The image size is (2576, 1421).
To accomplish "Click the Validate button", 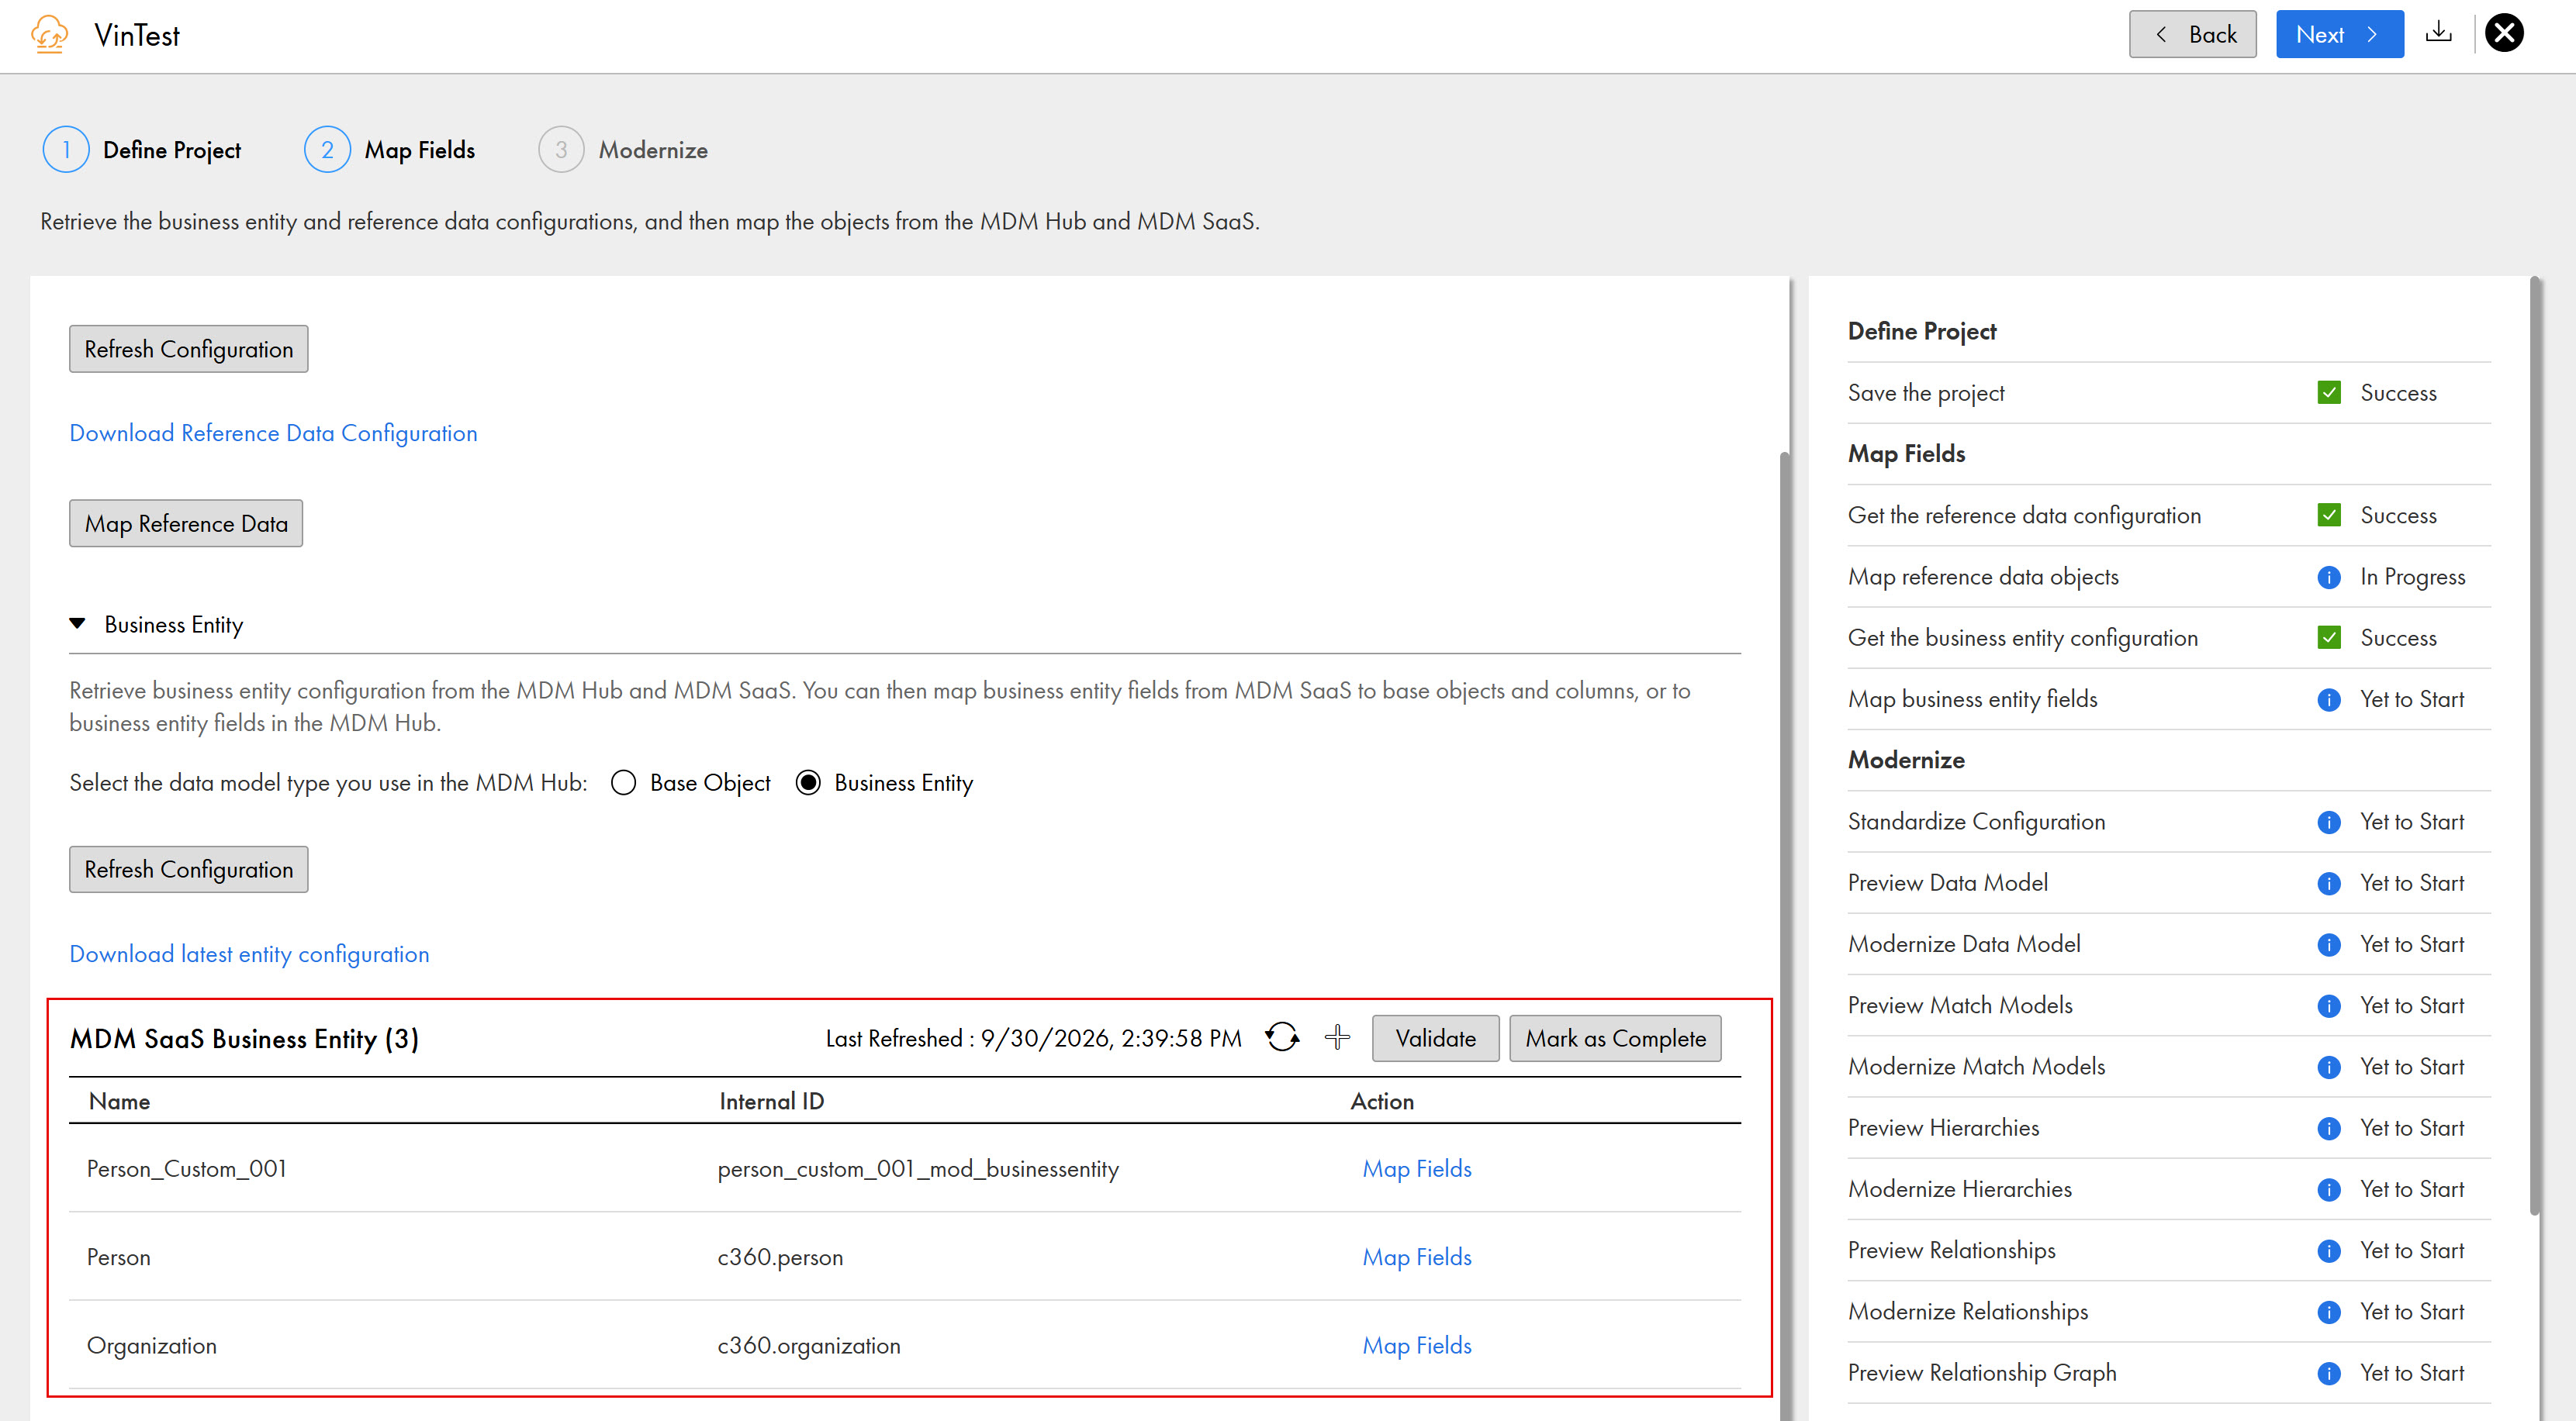I will 1435,1038.
